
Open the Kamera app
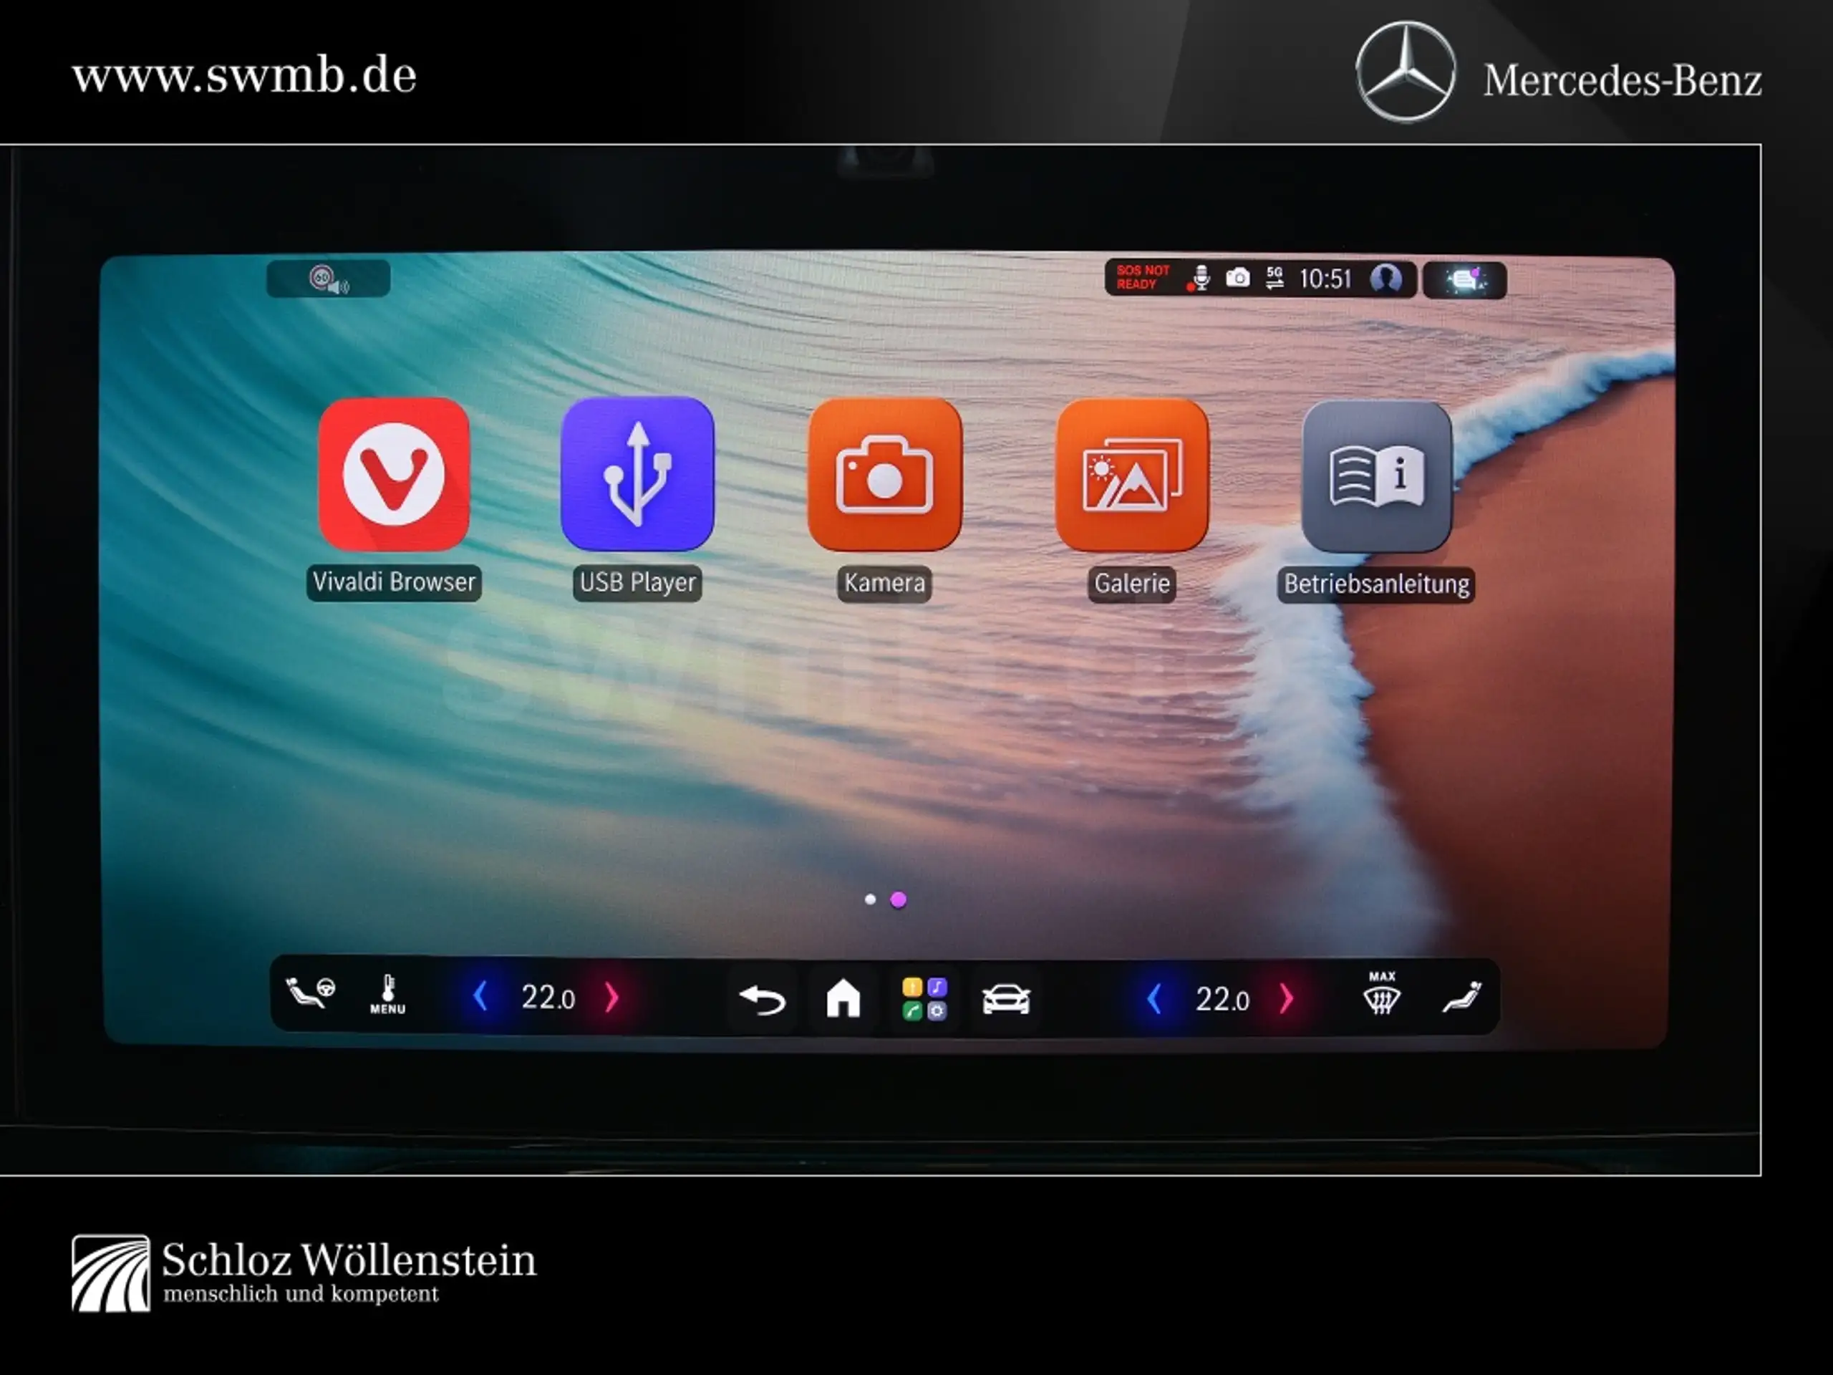(884, 475)
